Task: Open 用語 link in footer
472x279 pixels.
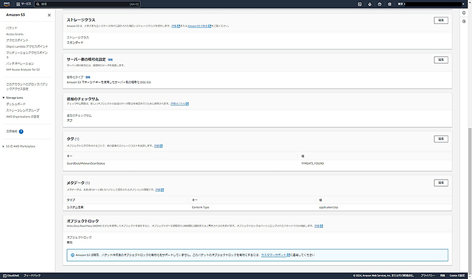Action: (x=442, y=275)
